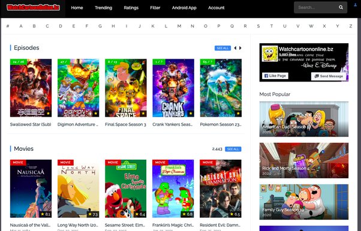Open the Home menu item
This screenshot has height=231, width=361.
77,8
